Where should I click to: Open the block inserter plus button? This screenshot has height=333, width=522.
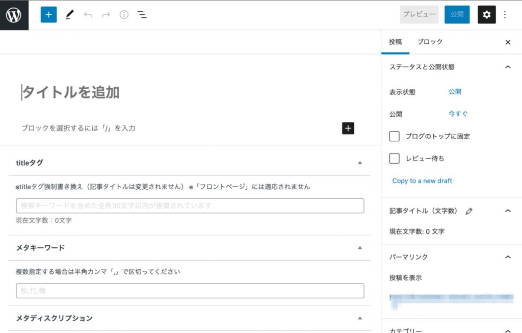tap(48, 15)
